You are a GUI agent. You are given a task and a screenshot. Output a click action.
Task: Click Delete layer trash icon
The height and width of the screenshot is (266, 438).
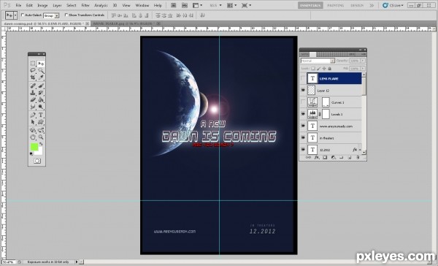point(357,158)
